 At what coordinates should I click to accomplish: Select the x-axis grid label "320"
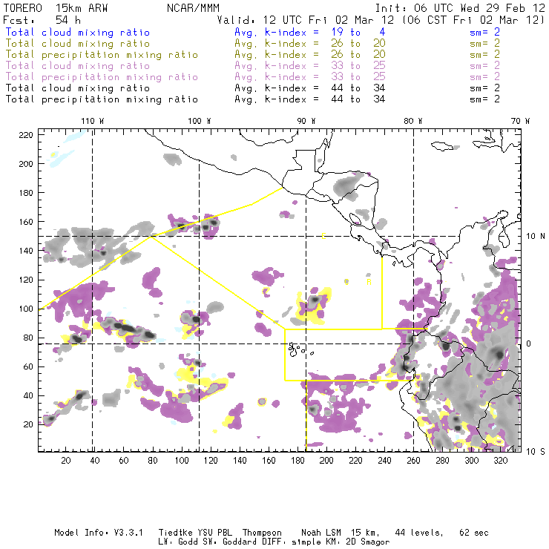point(500,461)
